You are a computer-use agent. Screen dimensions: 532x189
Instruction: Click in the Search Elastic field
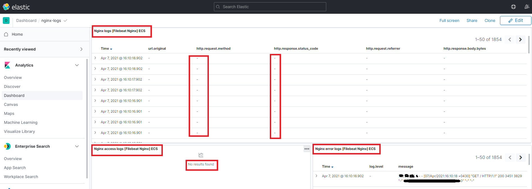tap(270, 7)
